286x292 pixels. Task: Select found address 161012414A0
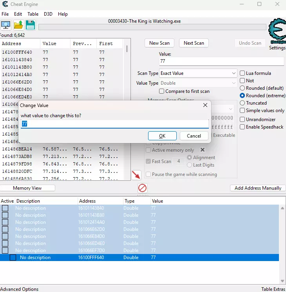click(62, 74)
